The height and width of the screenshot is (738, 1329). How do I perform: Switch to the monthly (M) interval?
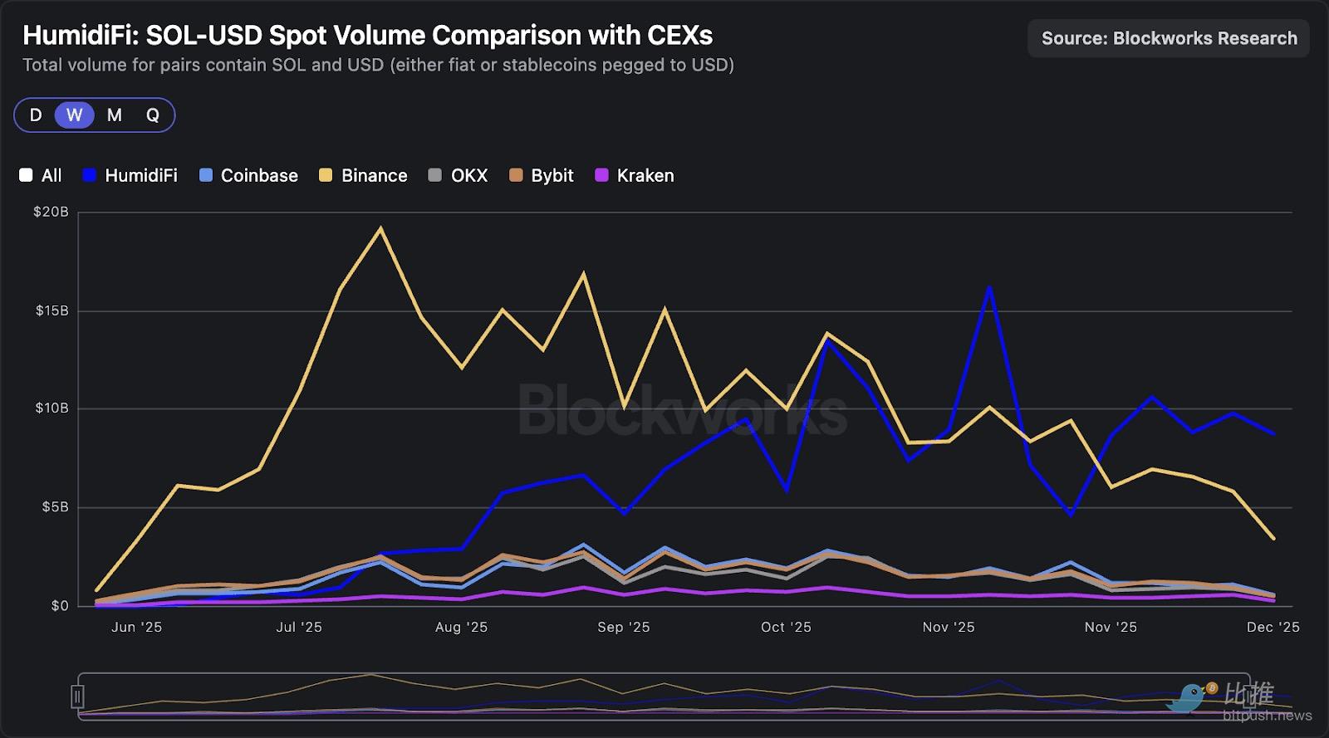pyautogui.click(x=115, y=115)
